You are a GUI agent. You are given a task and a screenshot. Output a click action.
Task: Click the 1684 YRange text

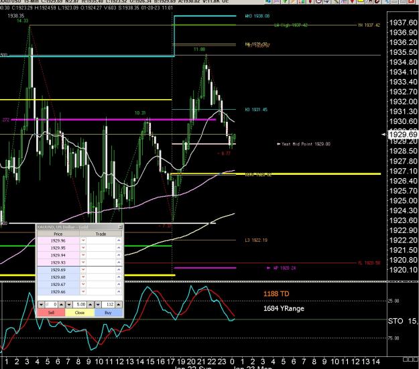point(284,308)
